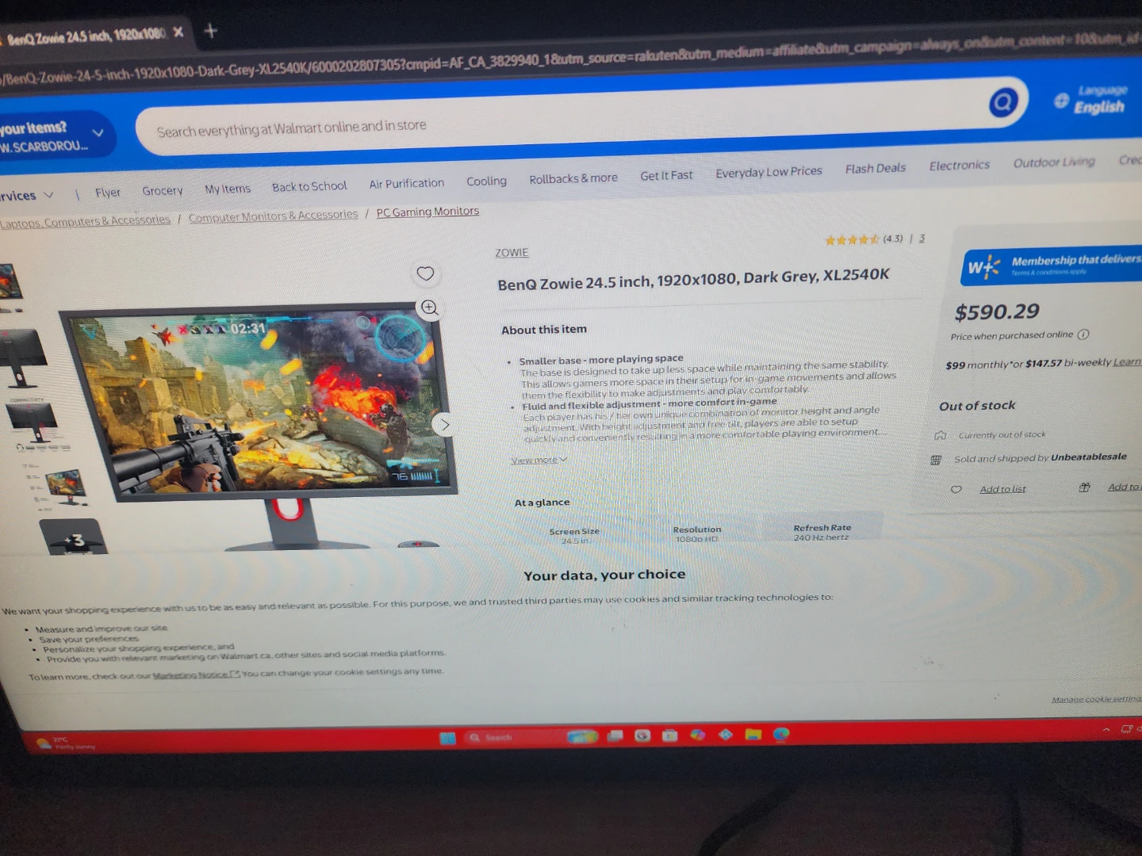Open Get It Fast
Image resolution: width=1142 pixels, height=856 pixels.
point(666,175)
